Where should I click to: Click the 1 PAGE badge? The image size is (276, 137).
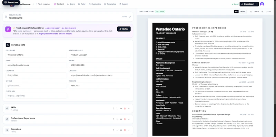(160, 11)
